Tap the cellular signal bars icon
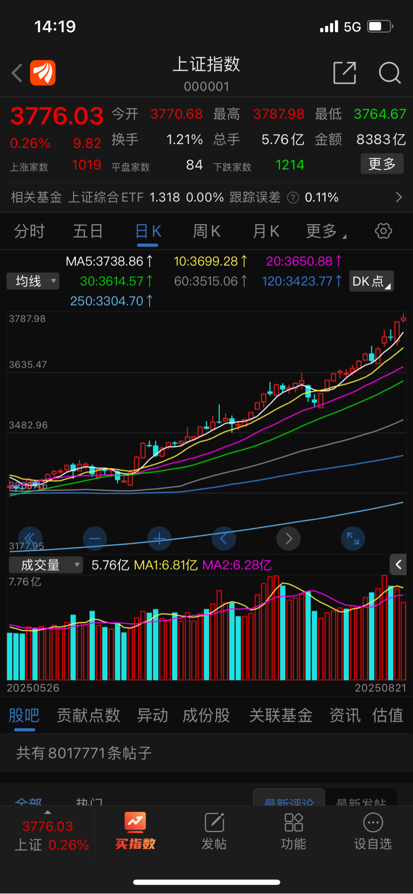413x894 pixels. (x=329, y=26)
